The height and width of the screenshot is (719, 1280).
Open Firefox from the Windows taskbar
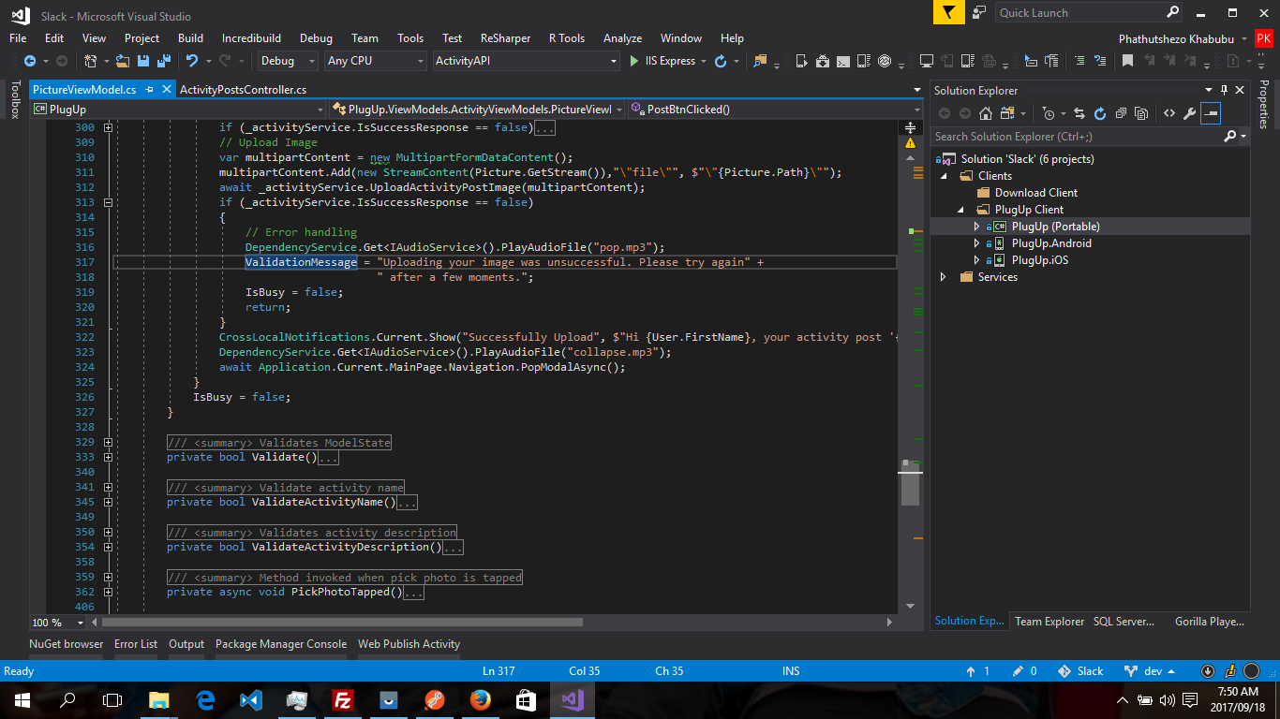tap(480, 699)
